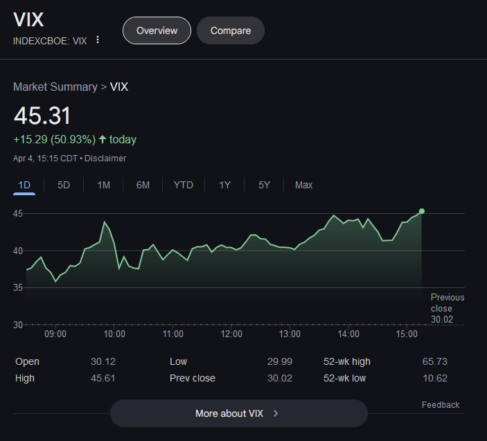The width and height of the screenshot is (487, 441).
Task: Open the Disclaimer link
Action: tap(105, 159)
